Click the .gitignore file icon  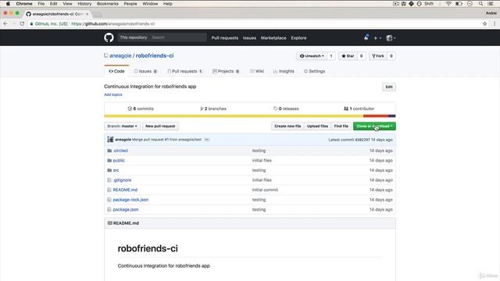pos(109,180)
